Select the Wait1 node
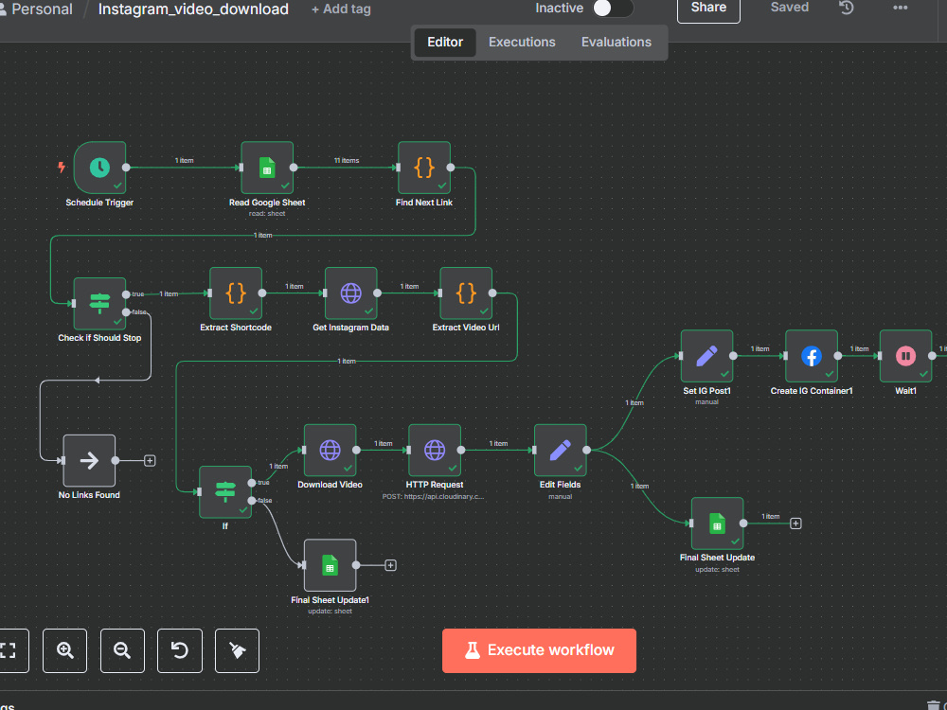This screenshot has width=947, height=710. [x=905, y=356]
